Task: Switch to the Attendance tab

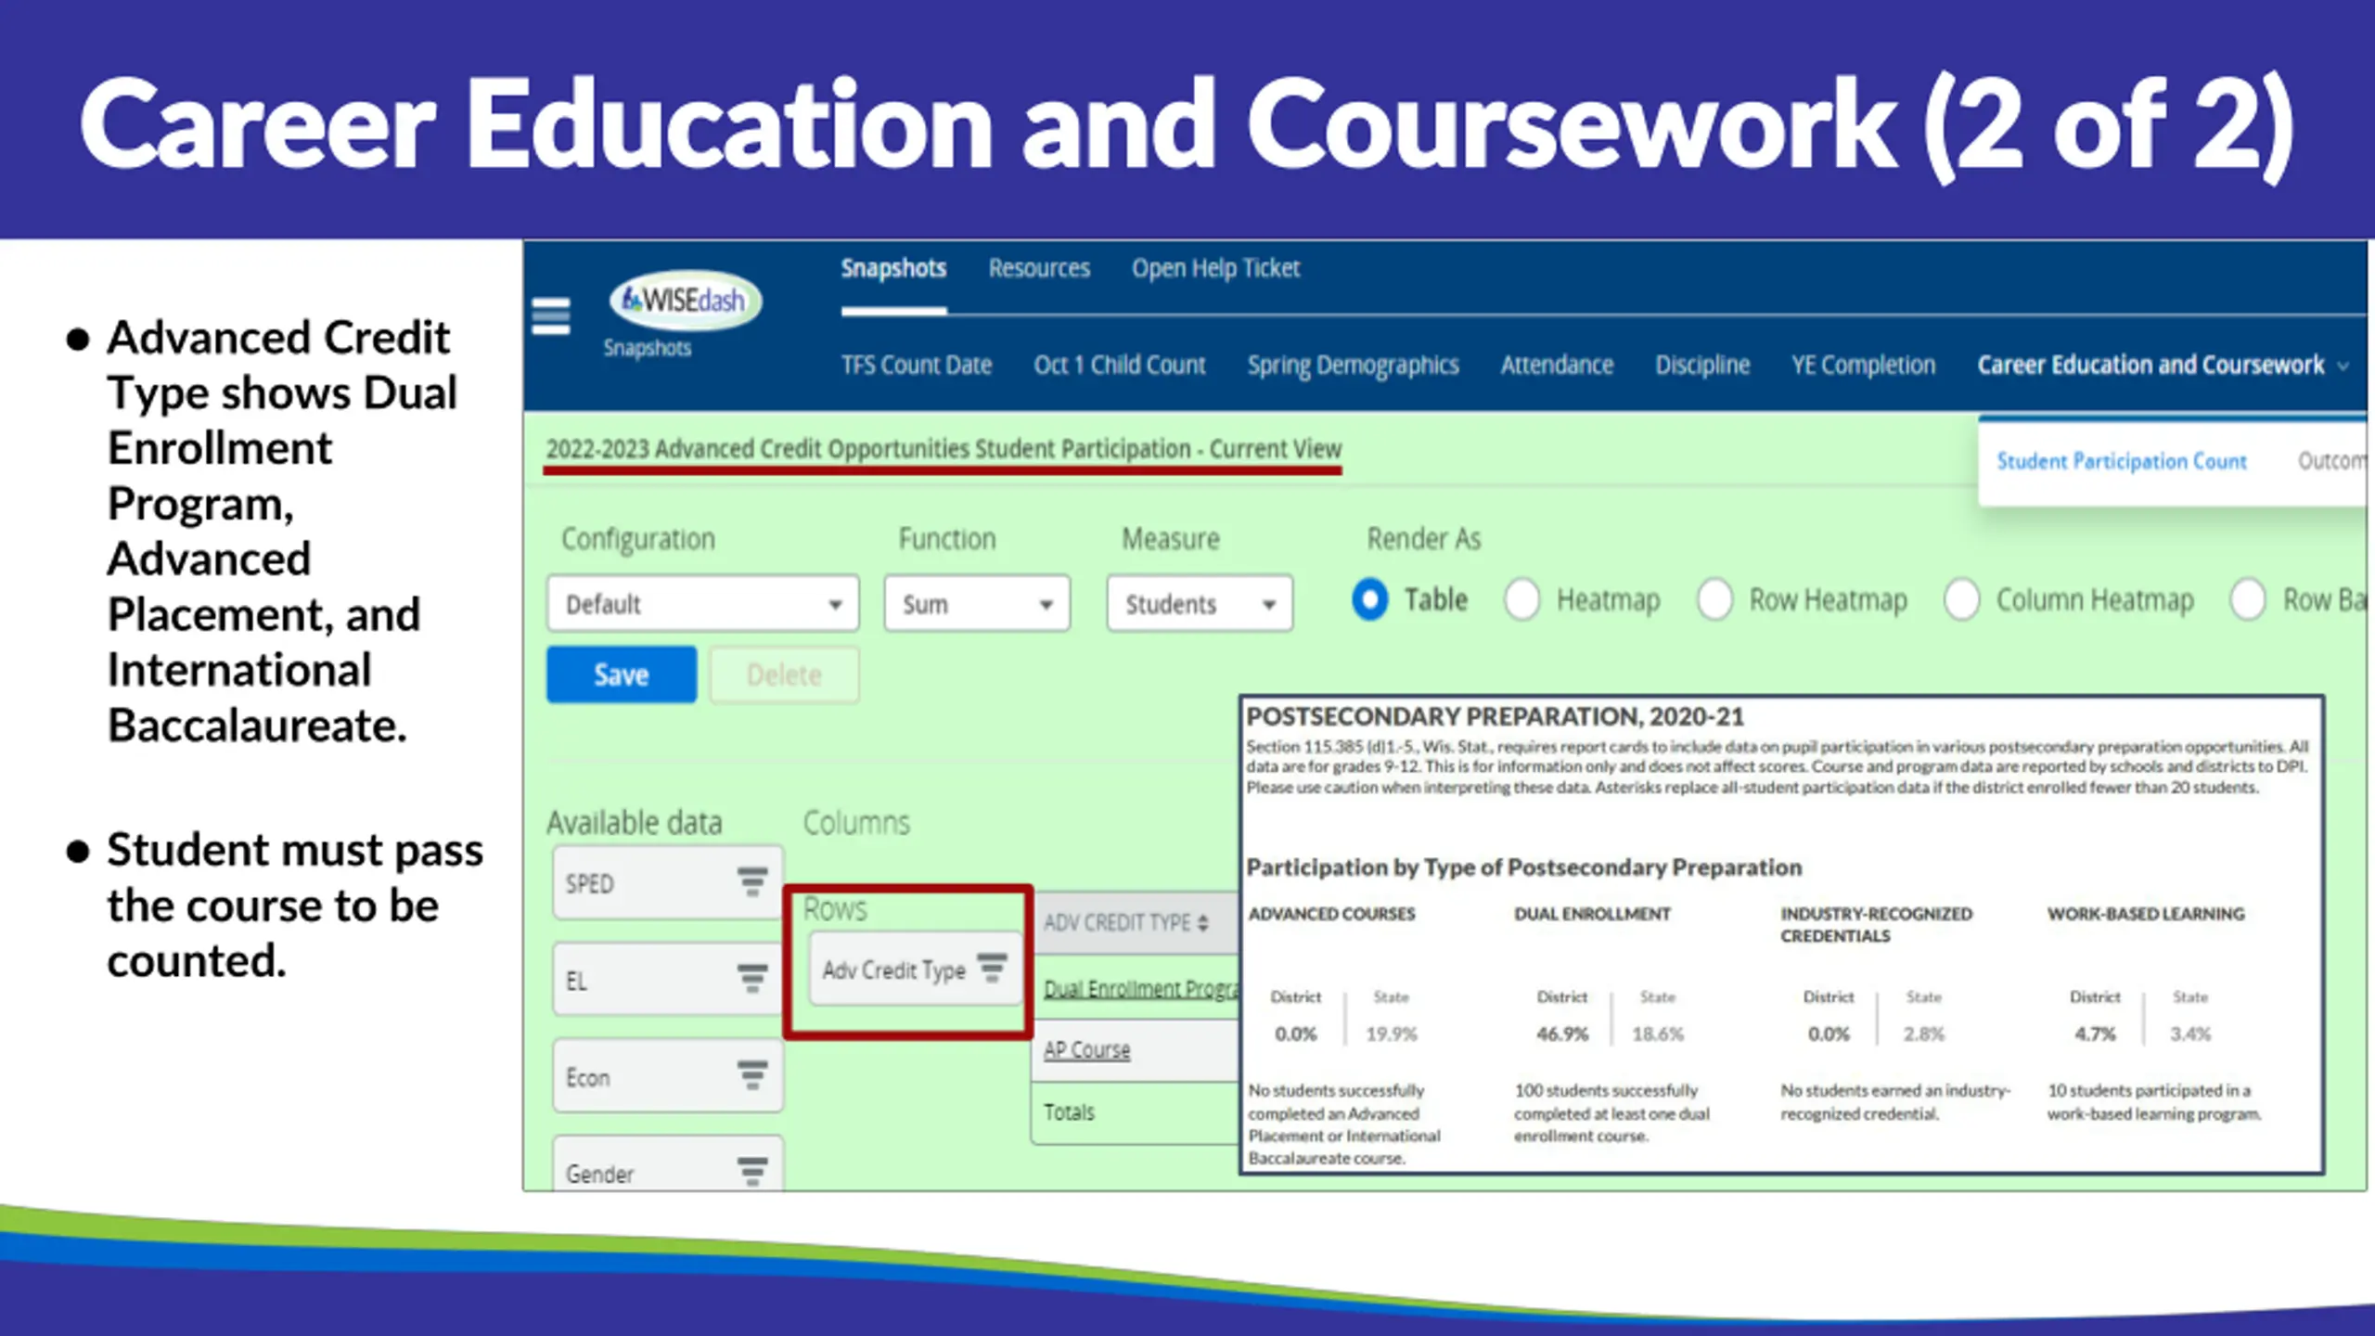Action: (1556, 365)
